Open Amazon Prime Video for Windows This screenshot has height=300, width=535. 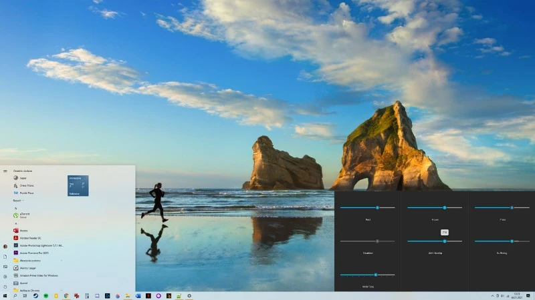(37, 275)
